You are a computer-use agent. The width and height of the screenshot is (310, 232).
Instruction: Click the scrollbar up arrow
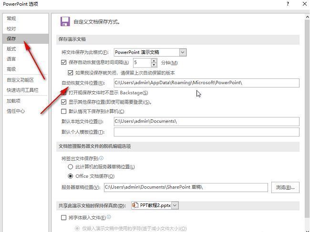click(x=307, y=17)
